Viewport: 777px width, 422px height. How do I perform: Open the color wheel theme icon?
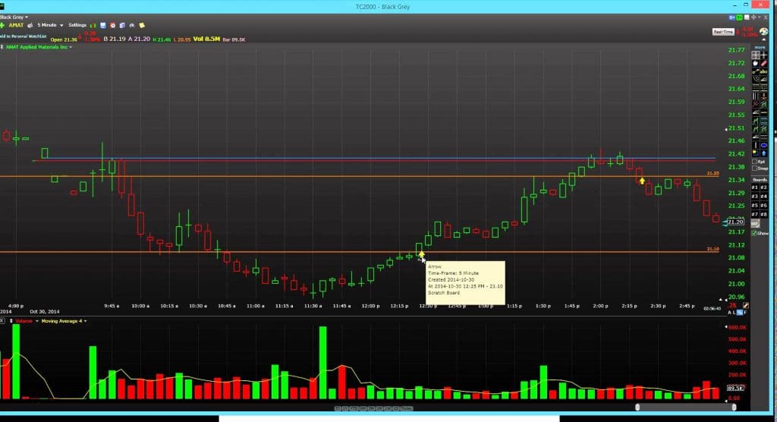coord(764,31)
